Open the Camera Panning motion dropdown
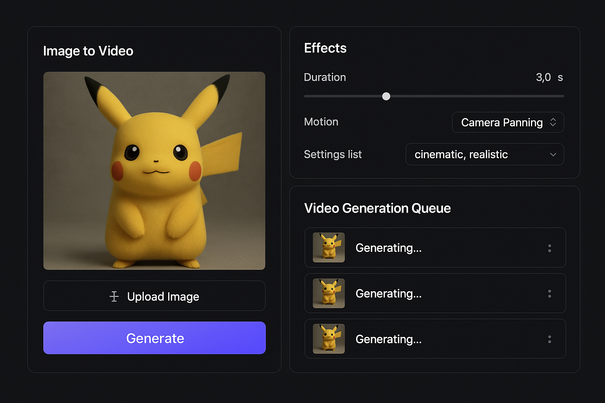This screenshot has width=605, height=403. click(x=508, y=122)
